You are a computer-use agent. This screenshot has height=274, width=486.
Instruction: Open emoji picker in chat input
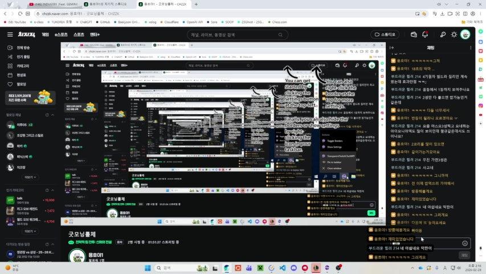tap(465, 243)
